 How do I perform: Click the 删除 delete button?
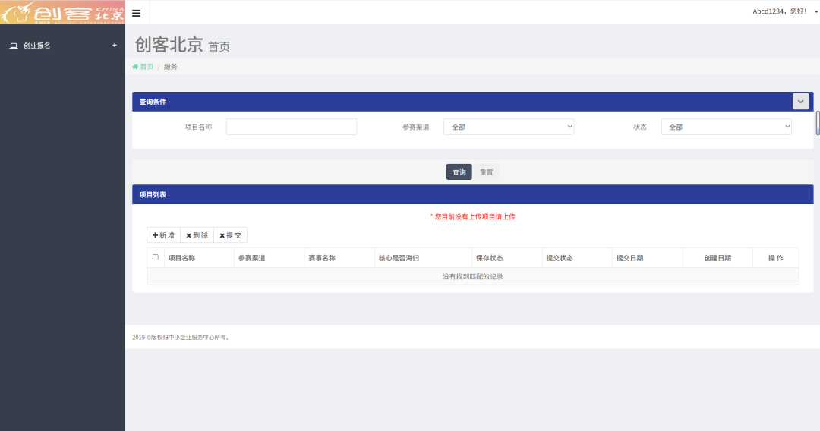click(x=197, y=235)
